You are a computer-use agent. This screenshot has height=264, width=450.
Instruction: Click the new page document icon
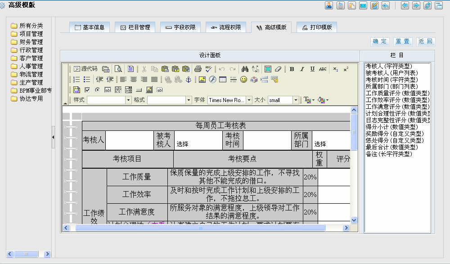[x=106, y=69]
